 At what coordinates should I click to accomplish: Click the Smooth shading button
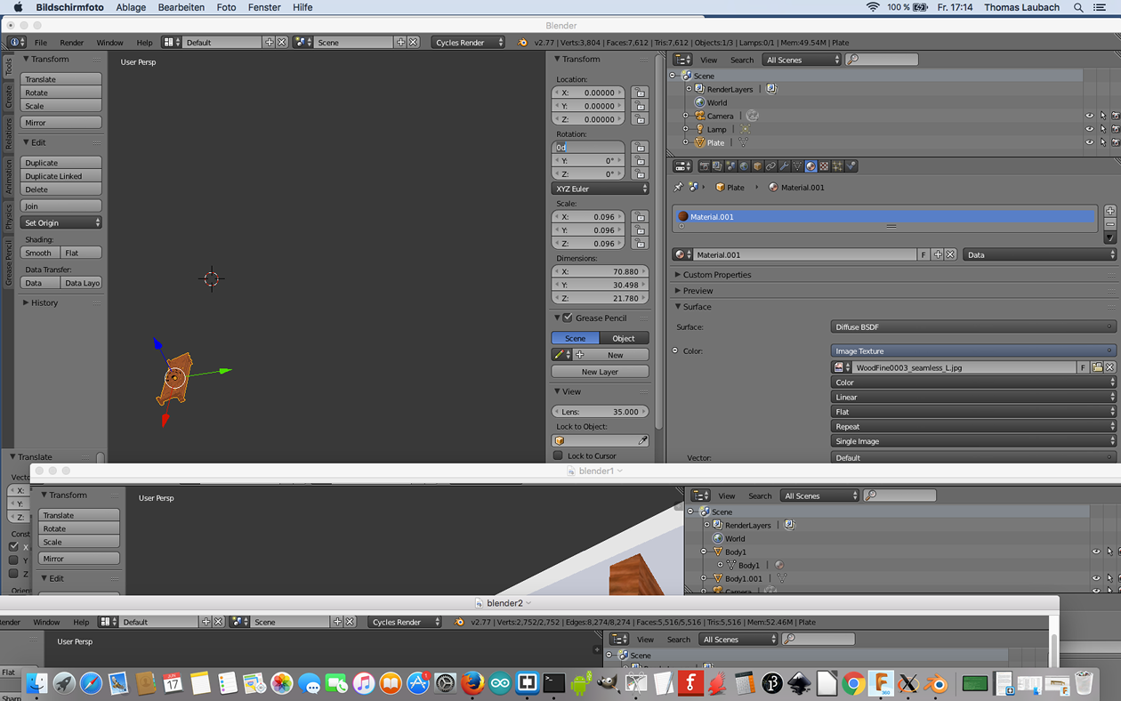[41, 253]
